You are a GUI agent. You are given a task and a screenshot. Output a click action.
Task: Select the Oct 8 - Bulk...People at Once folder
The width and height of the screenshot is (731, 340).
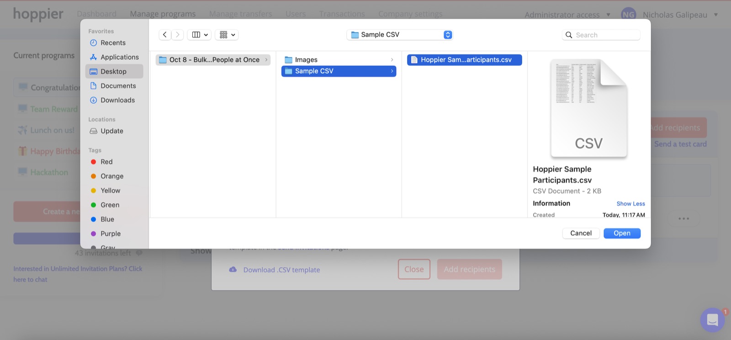click(213, 60)
